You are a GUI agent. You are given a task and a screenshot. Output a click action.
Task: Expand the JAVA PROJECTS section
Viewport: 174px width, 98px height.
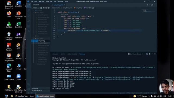(41, 91)
